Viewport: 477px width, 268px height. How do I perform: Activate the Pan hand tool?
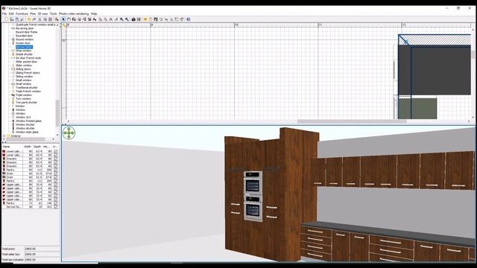(x=69, y=19)
